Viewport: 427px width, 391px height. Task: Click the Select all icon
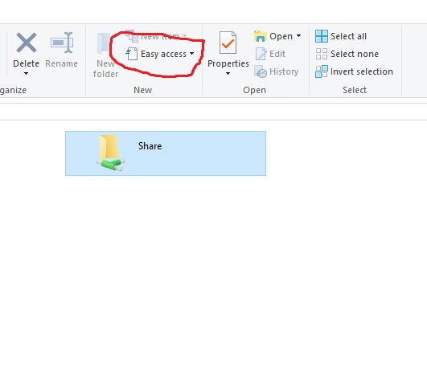[322, 36]
